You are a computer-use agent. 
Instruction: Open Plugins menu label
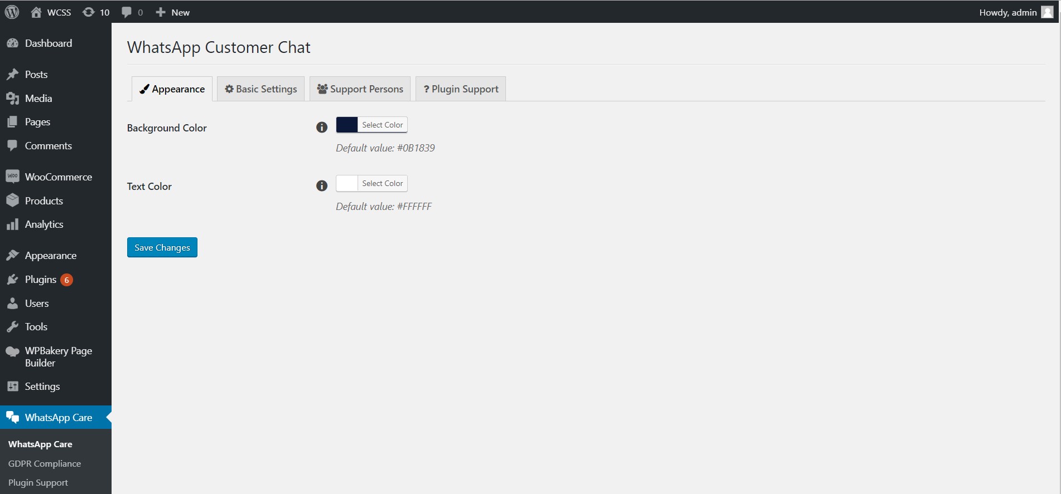pos(41,280)
